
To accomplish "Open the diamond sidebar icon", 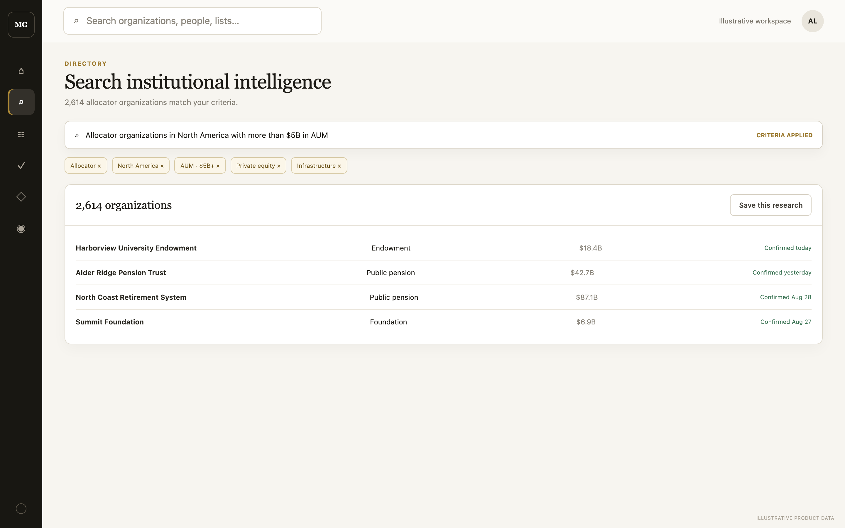I will tap(21, 197).
